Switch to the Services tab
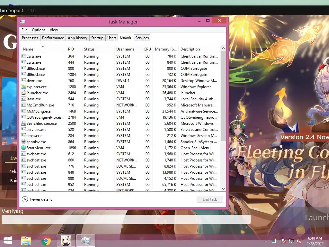The image size is (329, 247). 142,38
